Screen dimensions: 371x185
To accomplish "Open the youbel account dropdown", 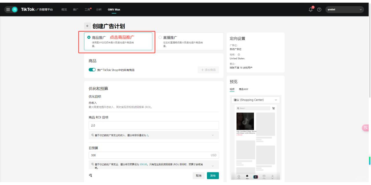I will click(x=345, y=10).
